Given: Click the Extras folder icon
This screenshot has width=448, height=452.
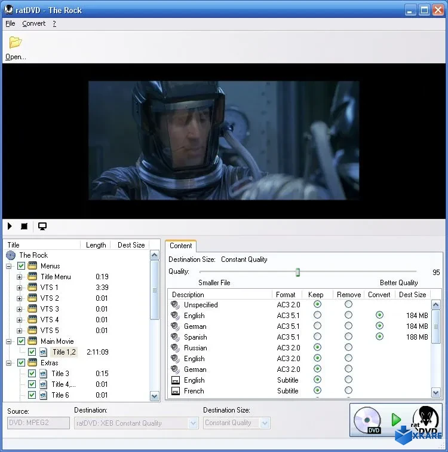Looking at the screenshot, I should [32, 363].
